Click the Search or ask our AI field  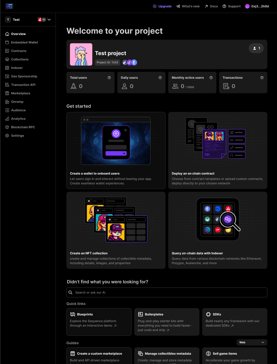point(167,292)
